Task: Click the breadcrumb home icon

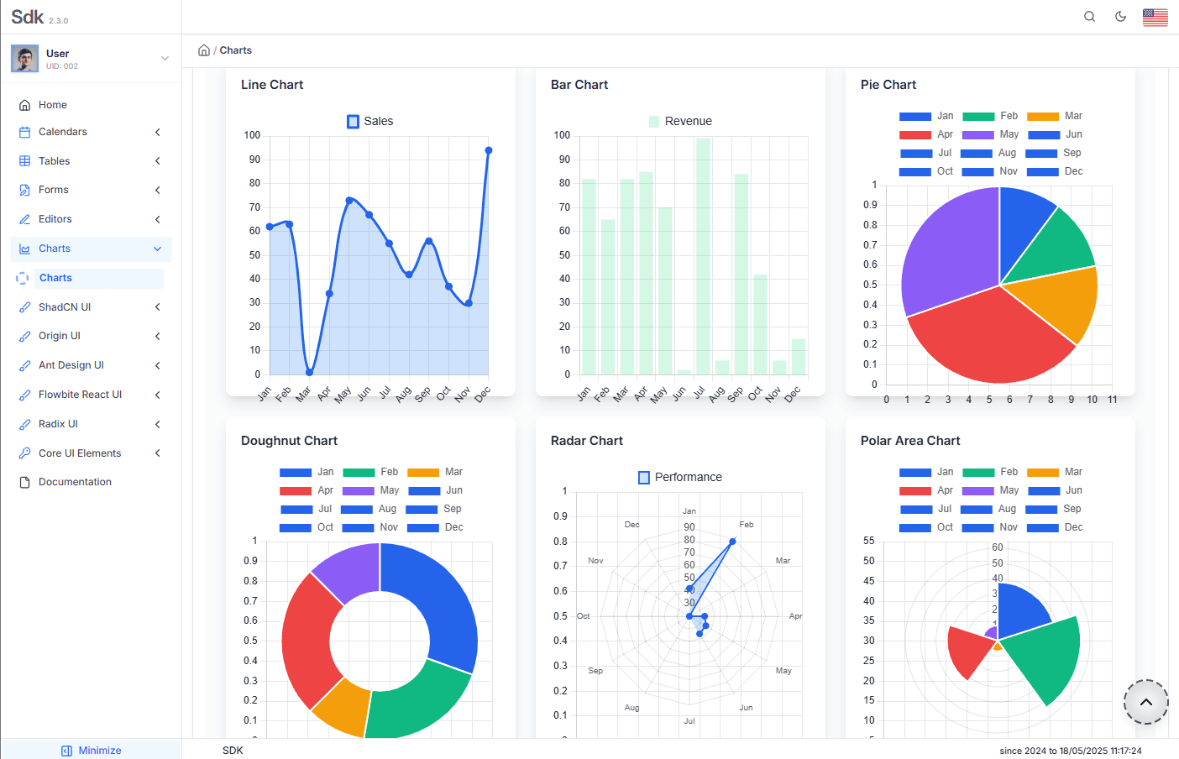Action: pos(204,50)
